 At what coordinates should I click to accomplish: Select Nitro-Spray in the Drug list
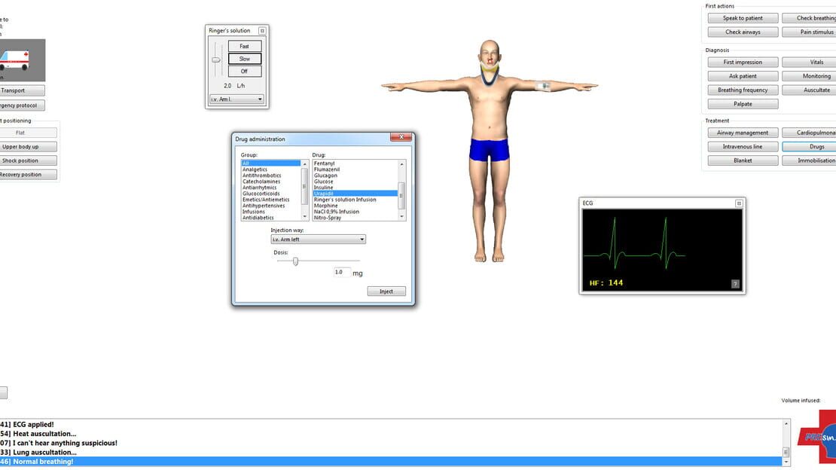[328, 218]
